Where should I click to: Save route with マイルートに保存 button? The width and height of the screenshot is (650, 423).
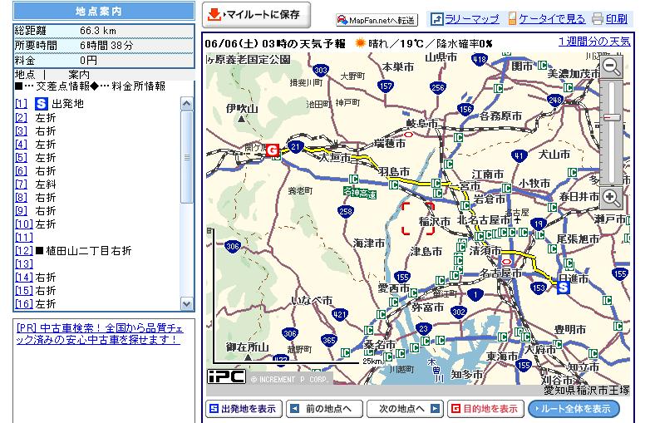pos(256,15)
